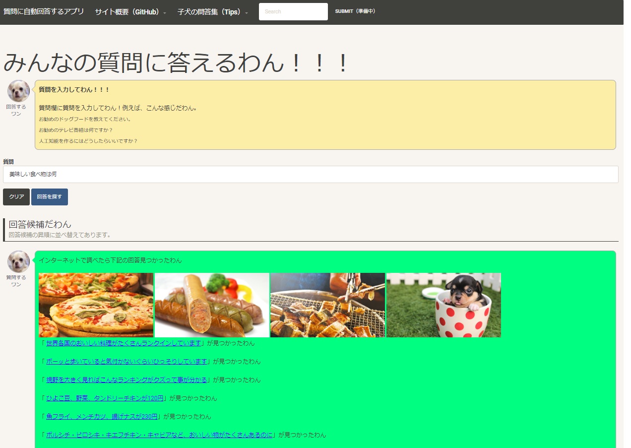Image resolution: width=631 pixels, height=448 pixels.
Task: Focus the Search box in the navbar
Action: [x=293, y=11]
